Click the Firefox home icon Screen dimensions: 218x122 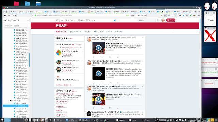(16, 16)
